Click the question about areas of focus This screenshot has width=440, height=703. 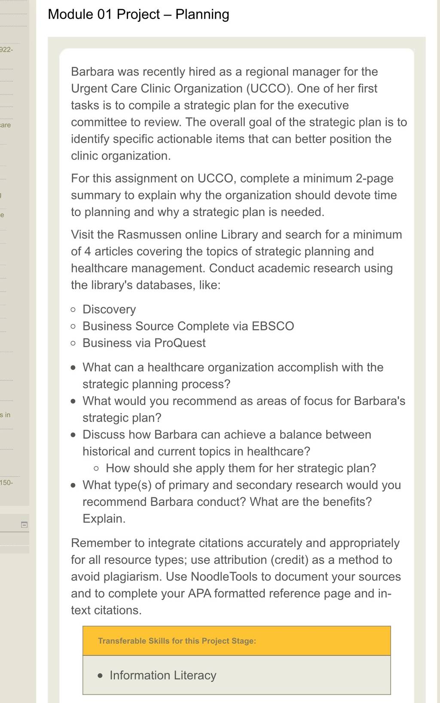(244, 409)
